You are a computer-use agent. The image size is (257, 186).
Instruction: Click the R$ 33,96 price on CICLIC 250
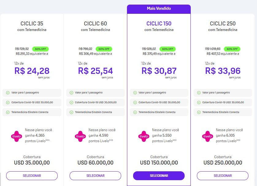[223, 71]
